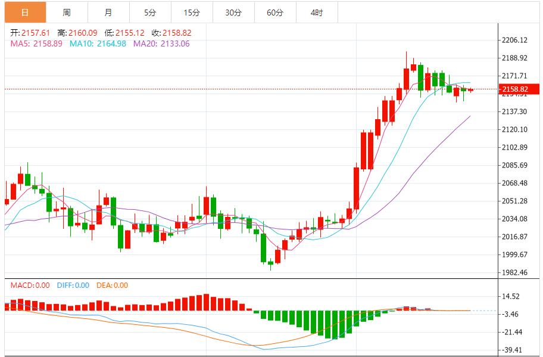Click the DIFF:0.00 indicator label
The width and height of the screenshot is (543, 357).
pyautogui.click(x=73, y=285)
